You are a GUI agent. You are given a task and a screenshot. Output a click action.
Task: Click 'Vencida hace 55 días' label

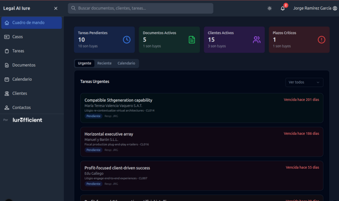point(302,167)
